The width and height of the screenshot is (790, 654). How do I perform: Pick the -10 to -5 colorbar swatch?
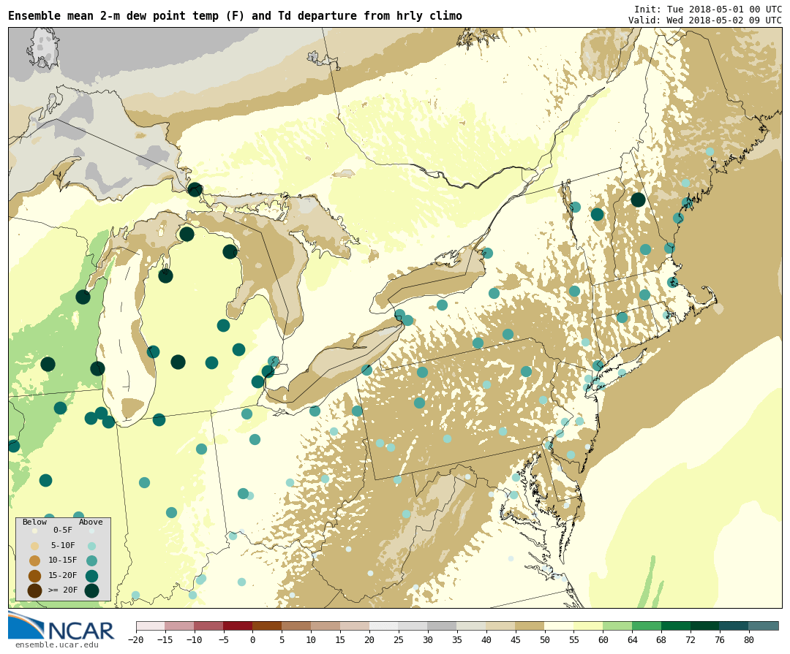208,626
